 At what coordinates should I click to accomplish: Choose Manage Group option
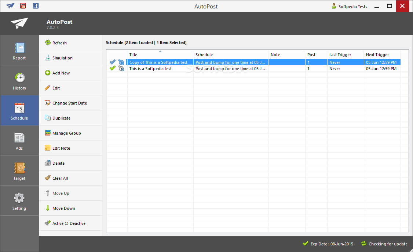(x=70, y=133)
